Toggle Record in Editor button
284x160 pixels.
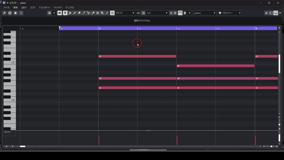(x=15, y=13)
